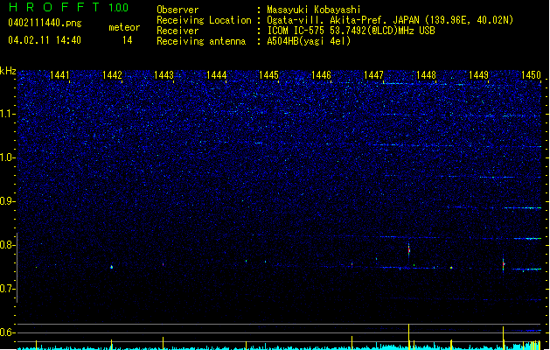
Task: Click the Receiving antenna label
Action: pos(201,41)
